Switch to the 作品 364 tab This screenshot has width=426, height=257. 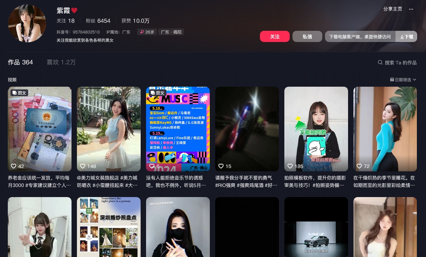pyautogui.click(x=20, y=62)
